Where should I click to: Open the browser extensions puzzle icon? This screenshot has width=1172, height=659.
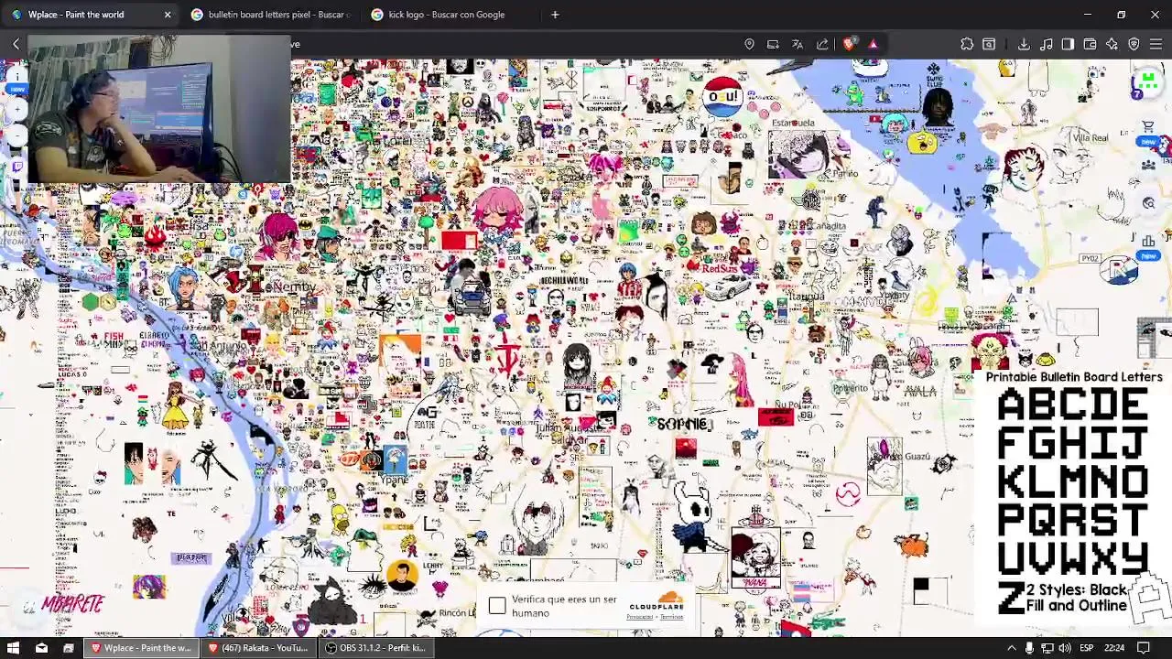(x=967, y=44)
